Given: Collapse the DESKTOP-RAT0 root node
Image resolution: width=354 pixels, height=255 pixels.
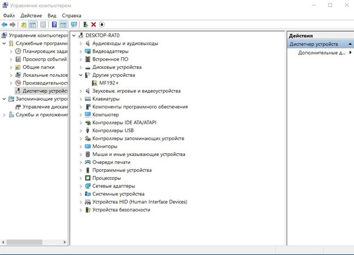Looking at the screenshot, I should coord(74,36).
